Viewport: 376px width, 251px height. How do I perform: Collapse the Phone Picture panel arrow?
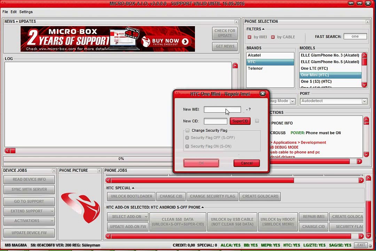[99, 171]
